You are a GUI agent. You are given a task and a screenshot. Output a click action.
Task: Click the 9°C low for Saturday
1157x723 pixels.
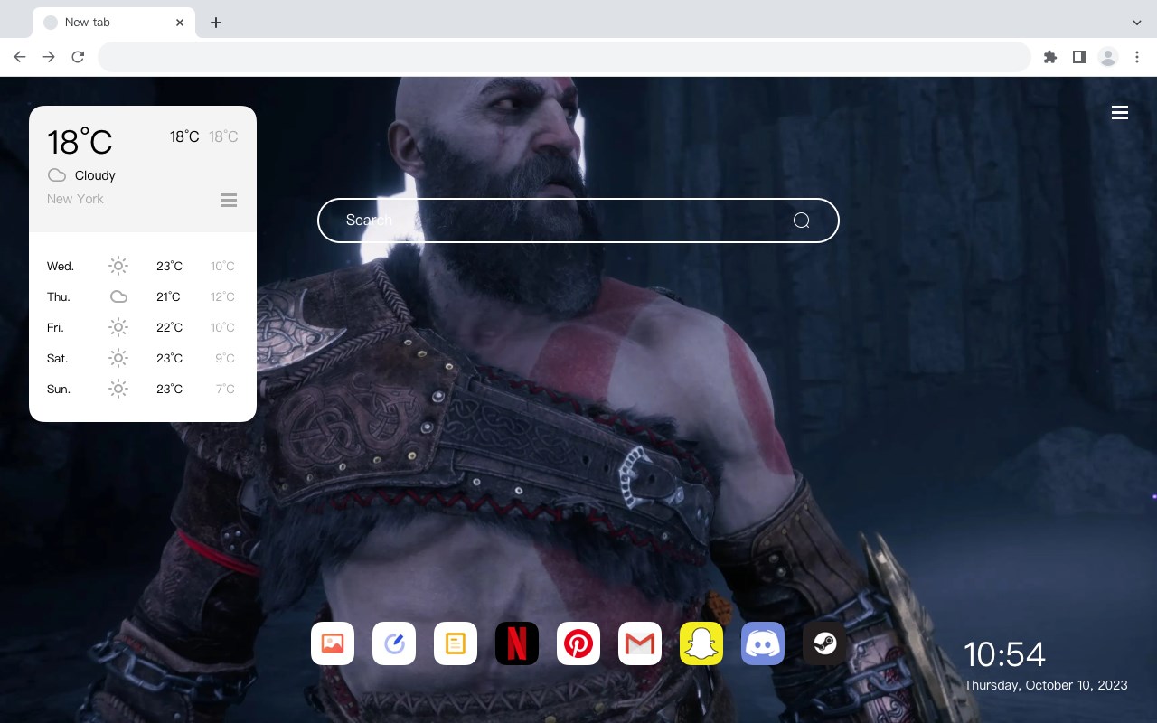225,358
